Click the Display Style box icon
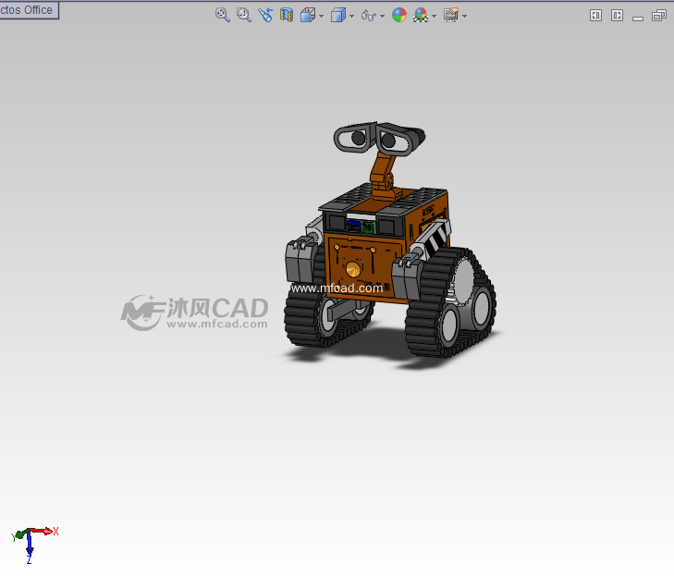Screen dimensions: 674x576 click(x=338, y=15)
